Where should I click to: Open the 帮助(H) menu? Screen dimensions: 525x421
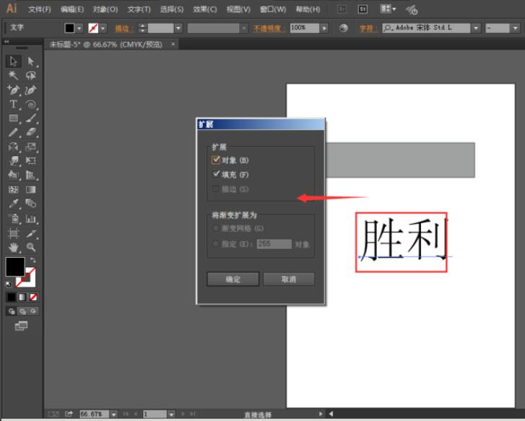308,9
